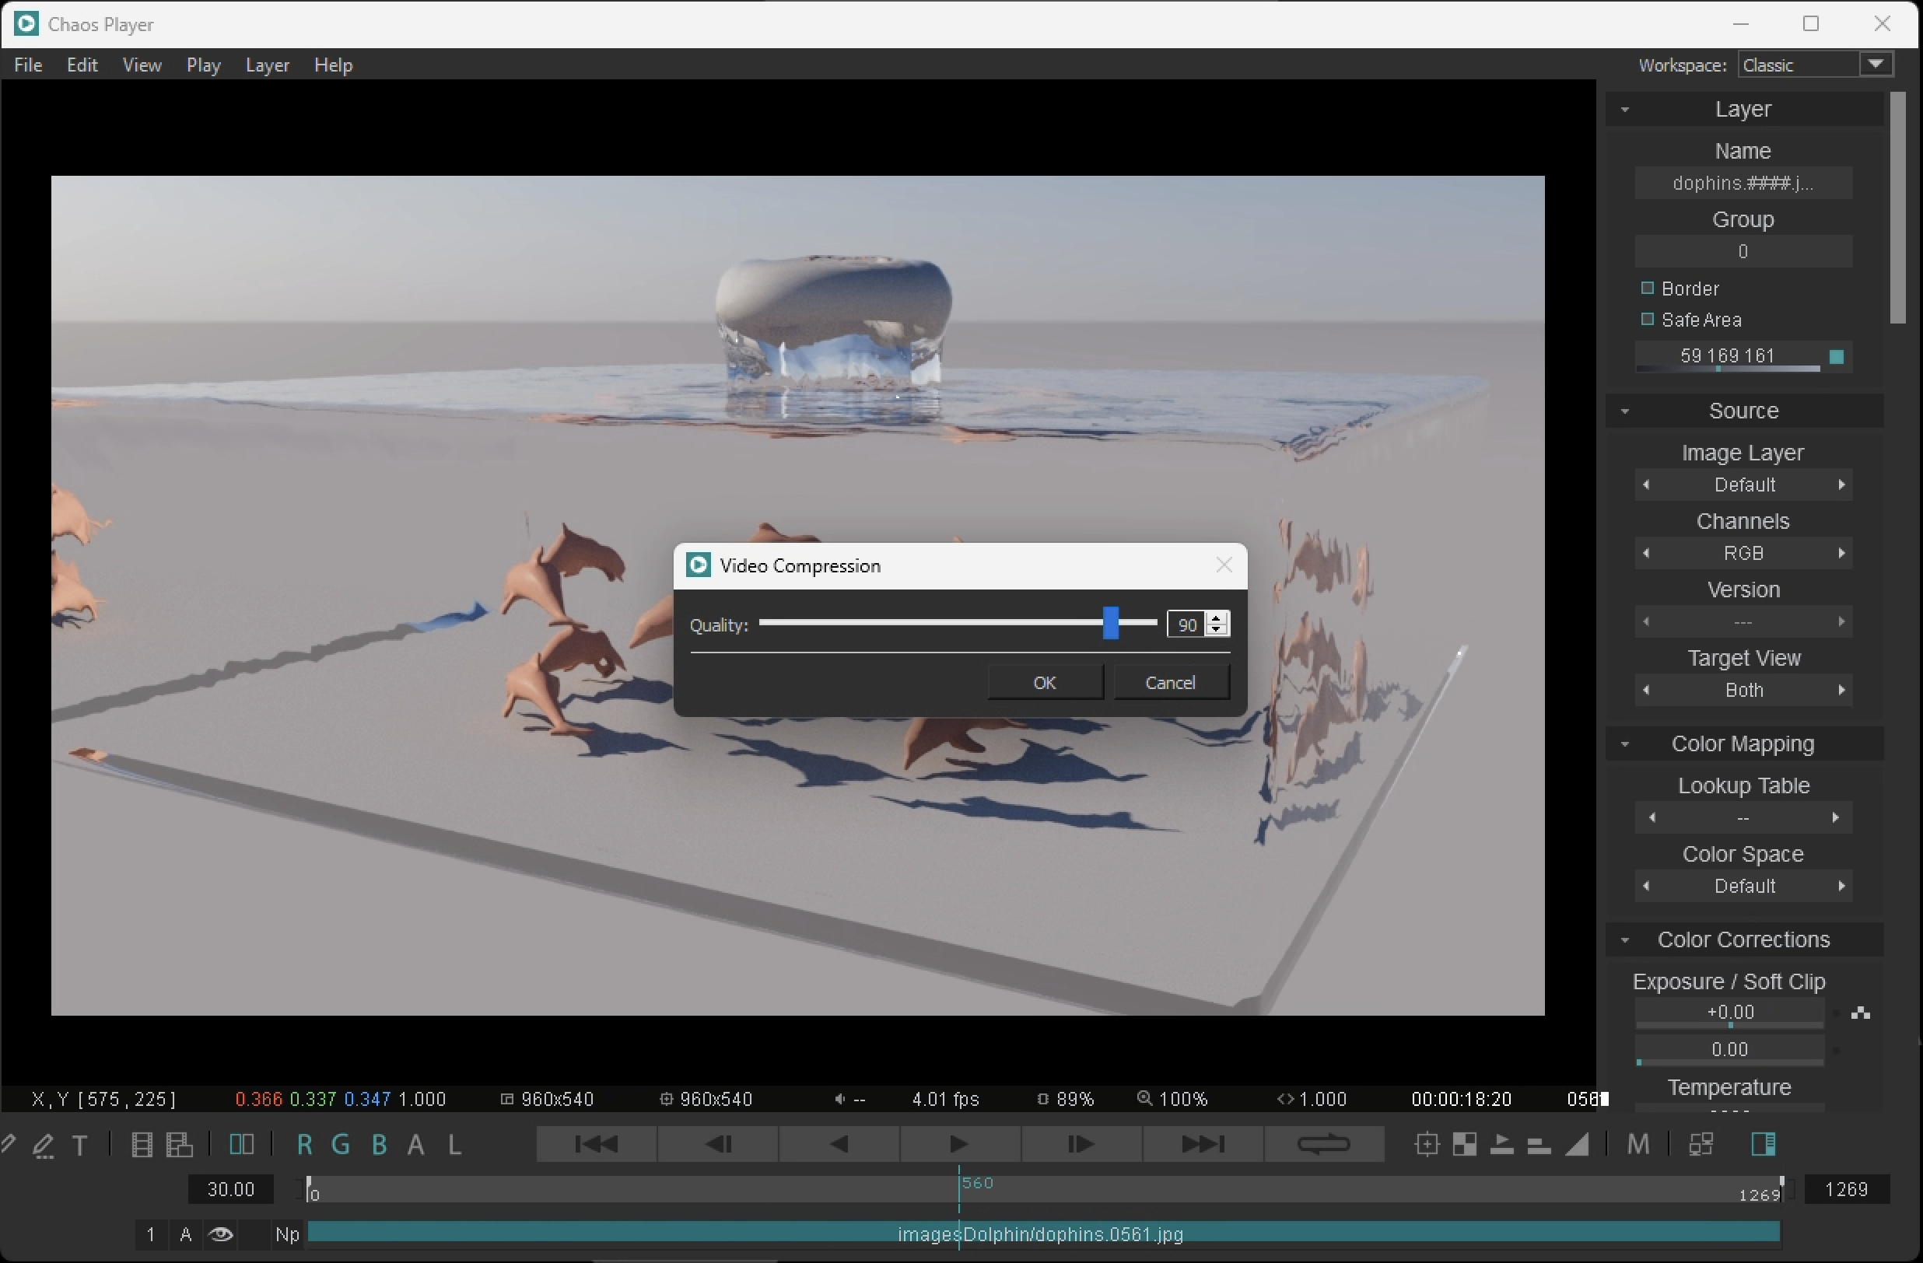The width and height of the screenshot is (1923, 1263).
Task: Collapse the Source section
Action: [x=1625, y=411]
